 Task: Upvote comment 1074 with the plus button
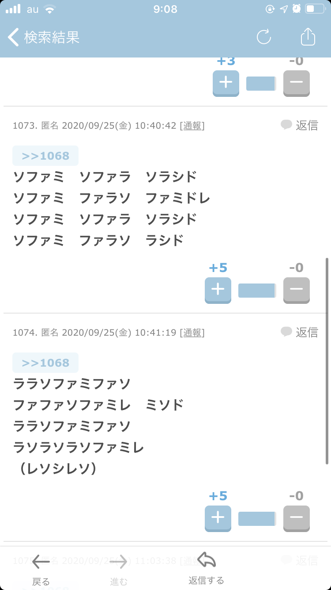tap(218, 518)
